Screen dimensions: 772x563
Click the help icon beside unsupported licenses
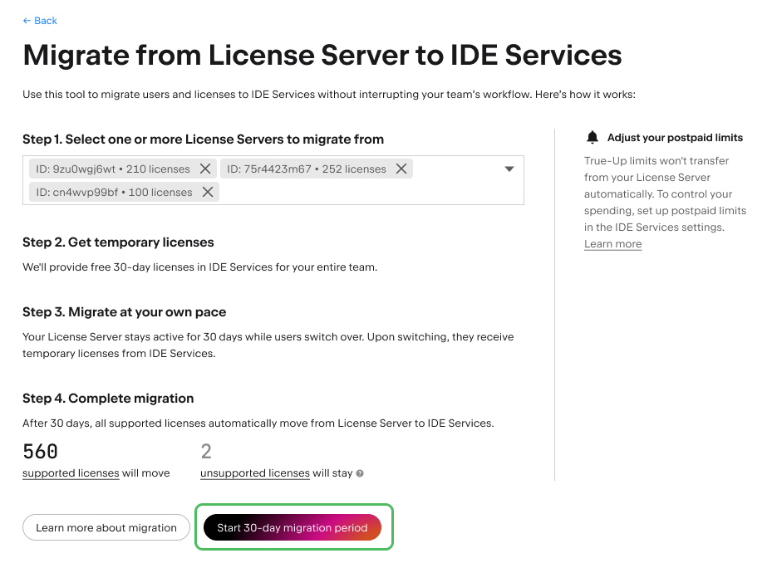pos(360,473)
